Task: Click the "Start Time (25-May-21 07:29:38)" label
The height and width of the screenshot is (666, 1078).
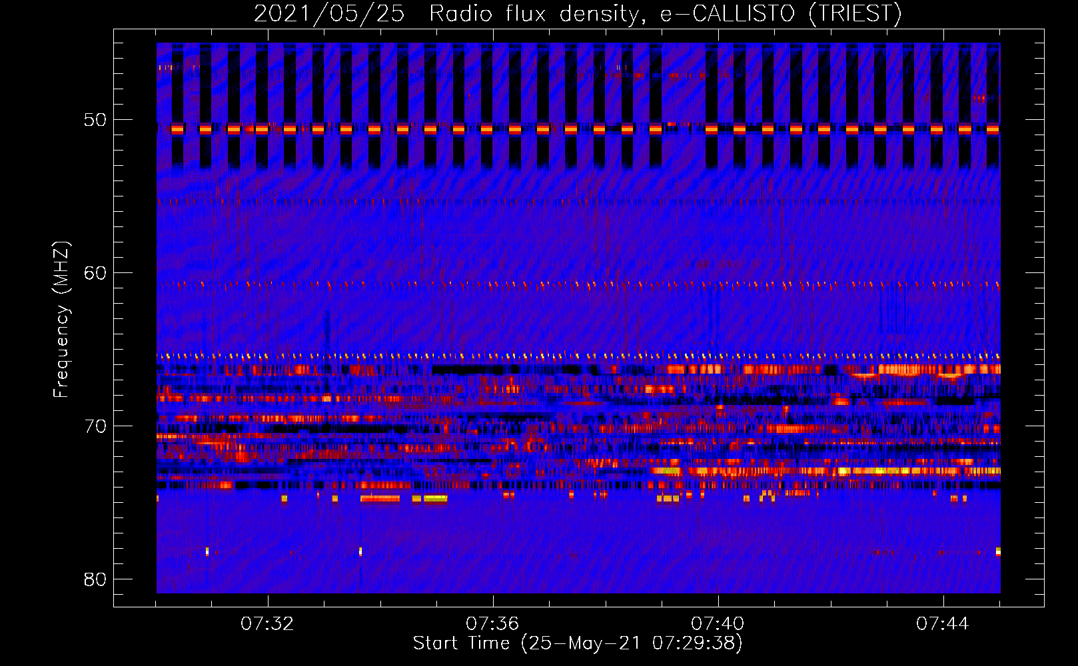Action: (578, 643)
